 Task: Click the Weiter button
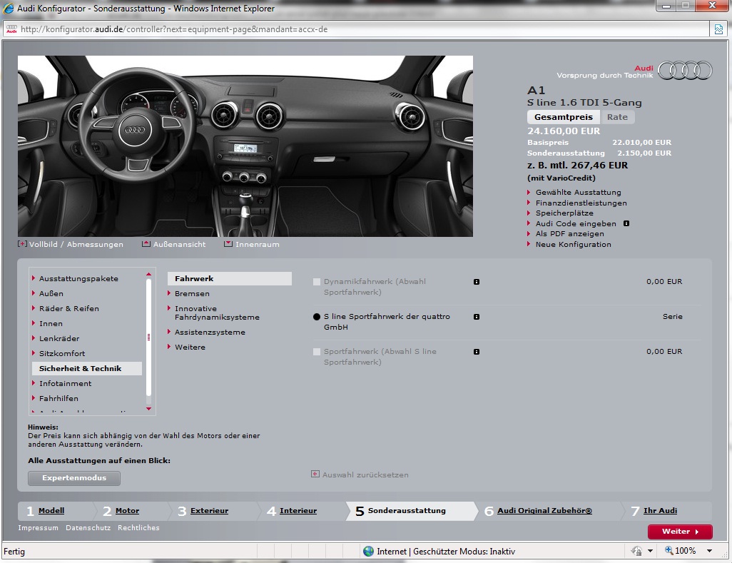click(680, 532)
